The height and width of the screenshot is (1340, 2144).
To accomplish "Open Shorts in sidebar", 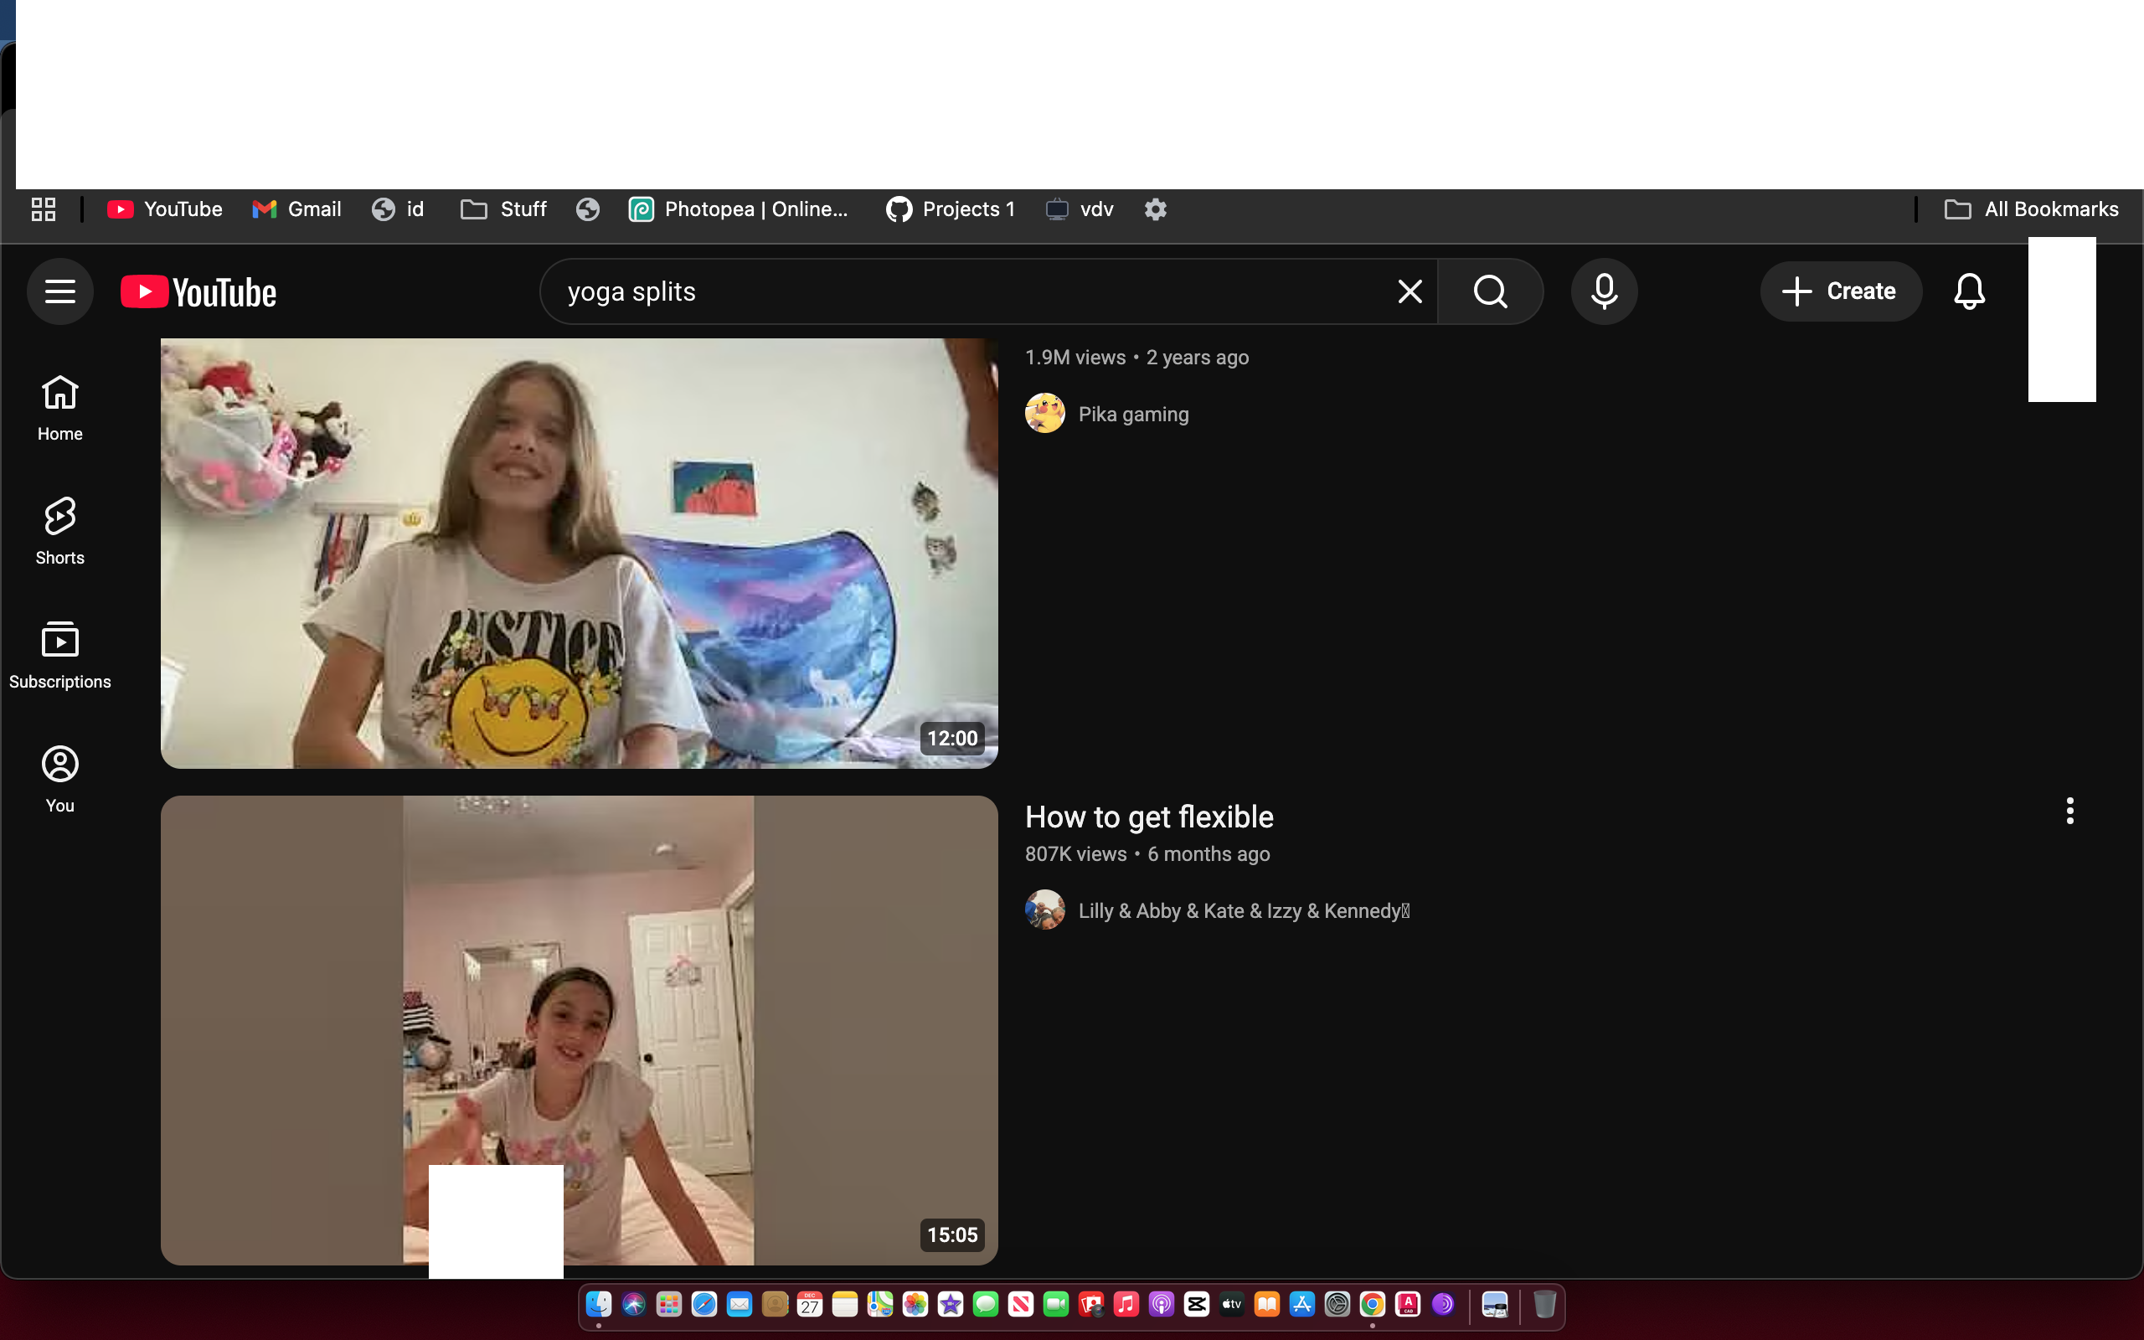I will click(x=59, y=531).
